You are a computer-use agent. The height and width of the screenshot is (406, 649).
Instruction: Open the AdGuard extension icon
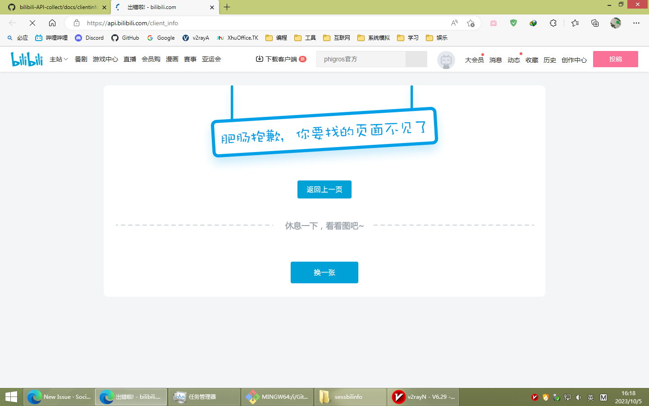[513, 23]
